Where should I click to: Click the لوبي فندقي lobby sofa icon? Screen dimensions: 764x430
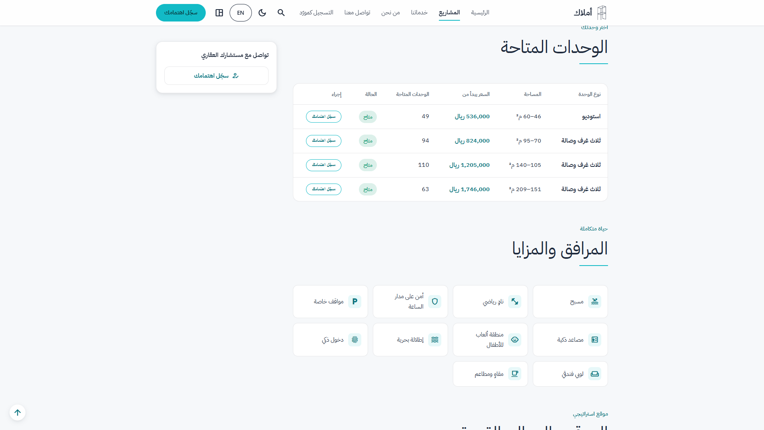pyautogui.click(x=595, y=374)
